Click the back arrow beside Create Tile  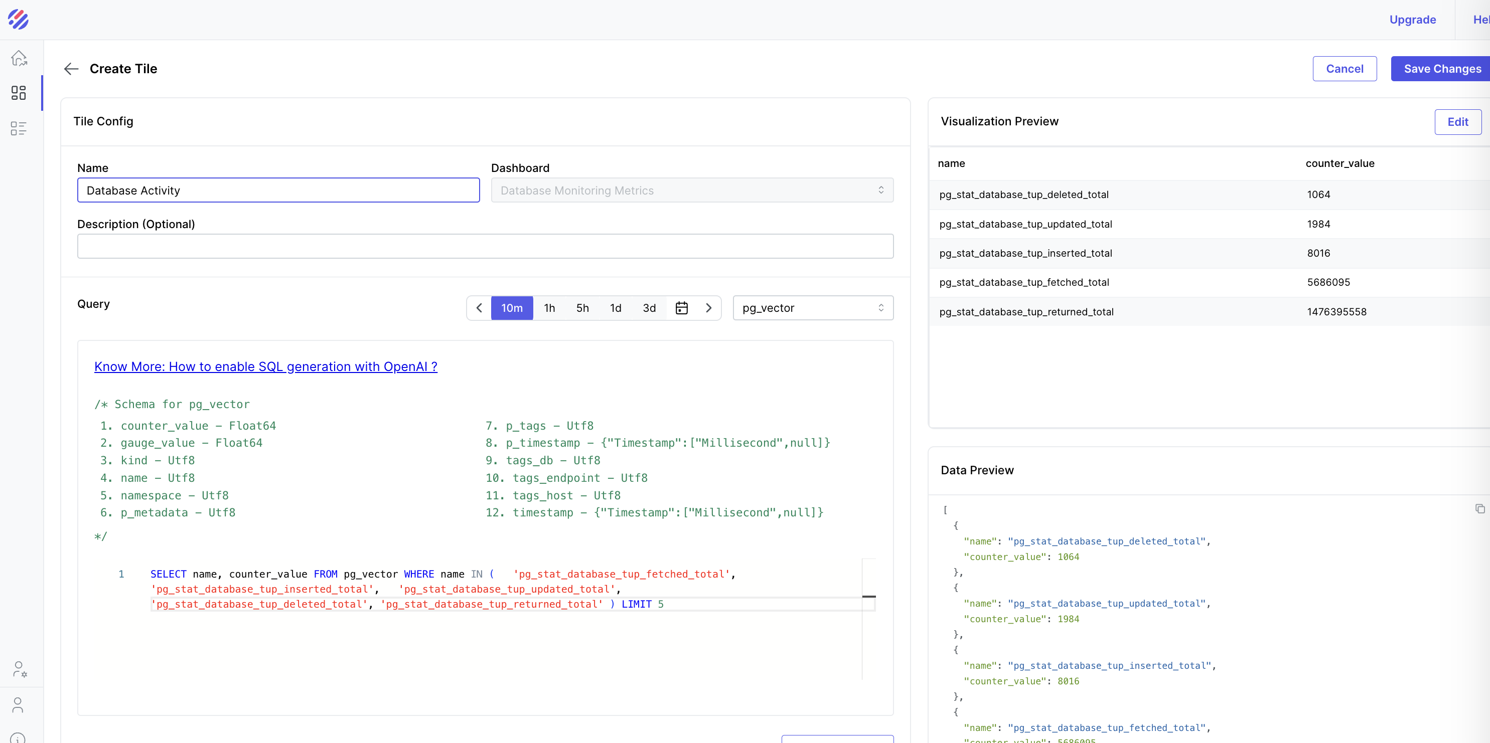click(x=71, y=69)
